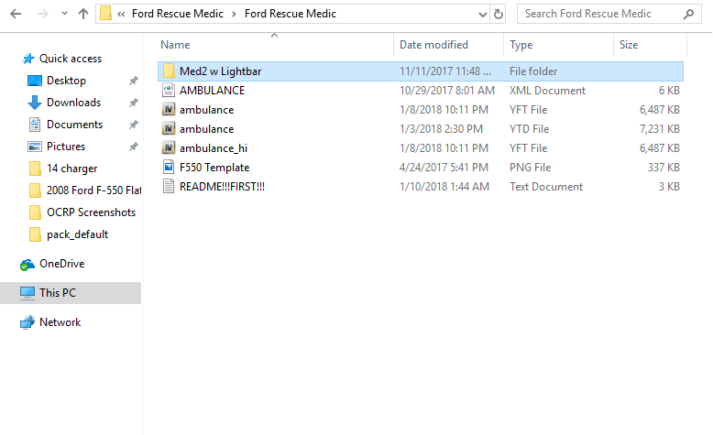The height and width of the screenshot is (435, 713).
Task: Click the 7,231 KB size cell
Action: click(x=659, y=129)
